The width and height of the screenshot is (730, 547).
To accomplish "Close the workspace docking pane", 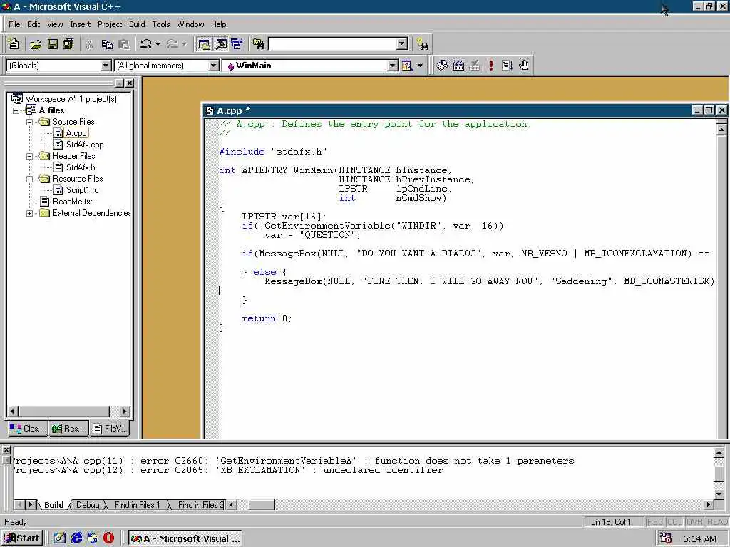I will tap(130, 83).
